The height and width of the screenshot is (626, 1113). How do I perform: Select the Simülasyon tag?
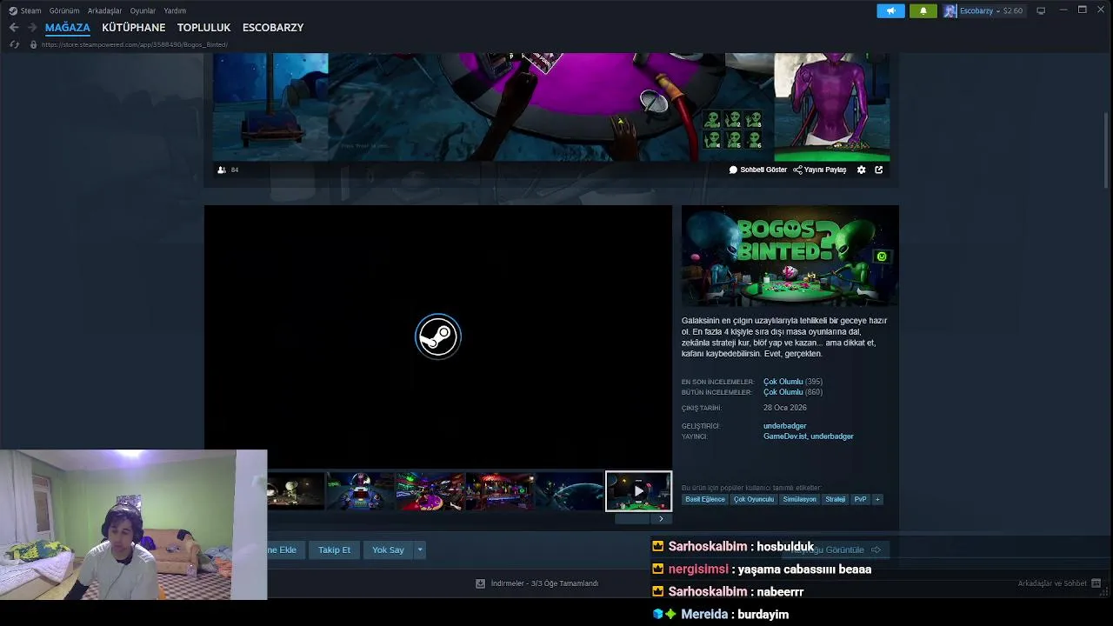tap(799, 500)
